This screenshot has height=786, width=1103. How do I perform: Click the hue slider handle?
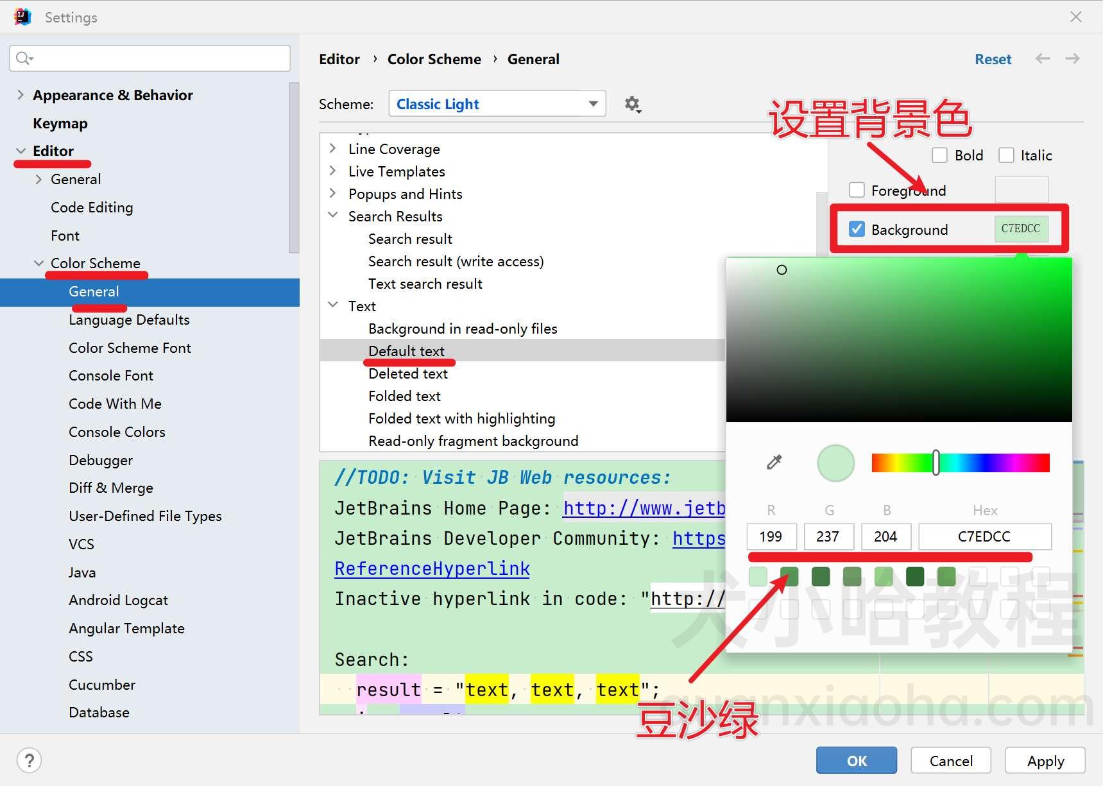[x=936, y=463]
